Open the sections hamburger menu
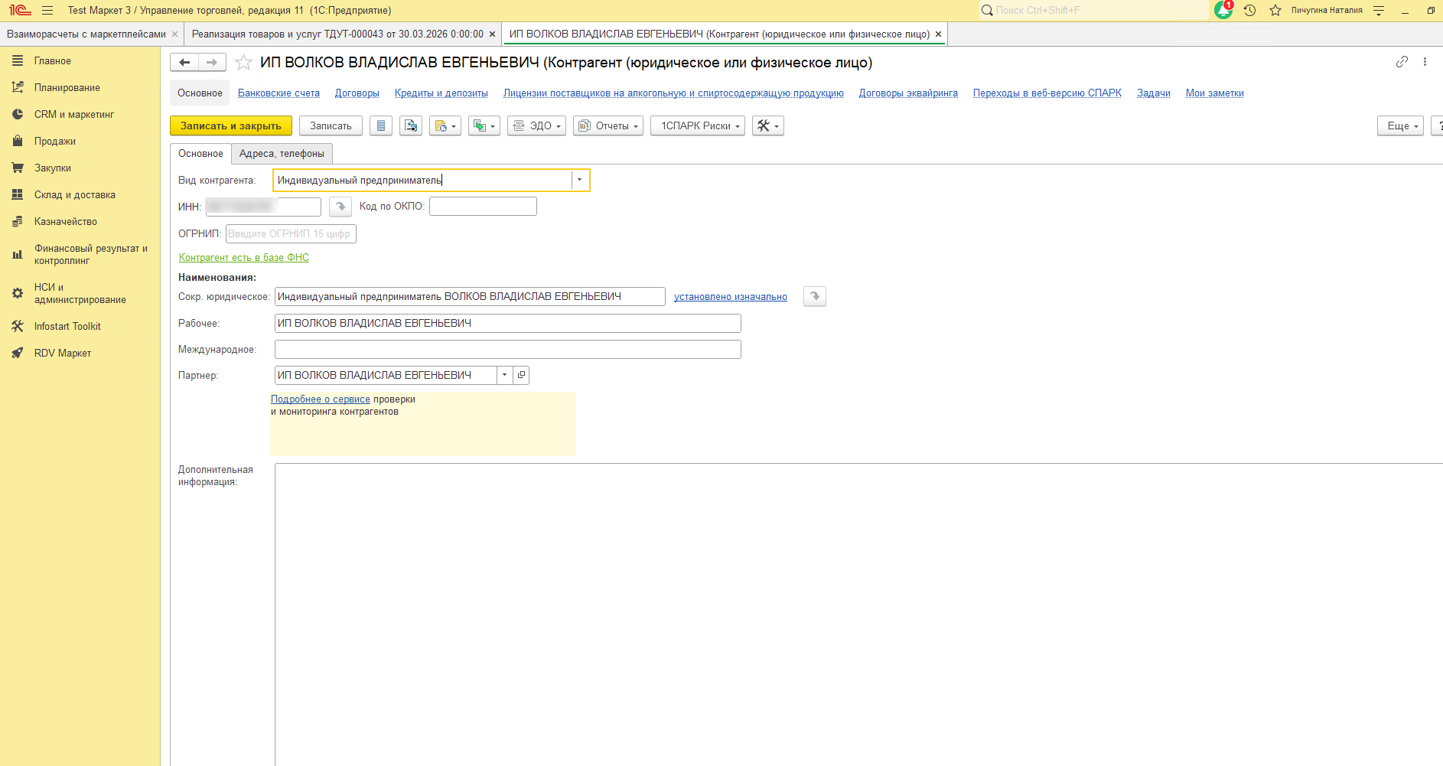1443x766 pixels. (x=47, y=11)
